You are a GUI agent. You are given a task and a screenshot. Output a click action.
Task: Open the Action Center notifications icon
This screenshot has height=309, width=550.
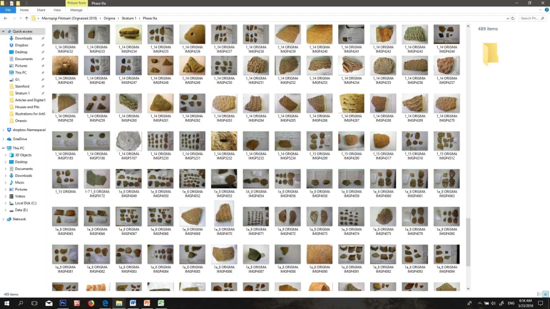tap(541, 303)
